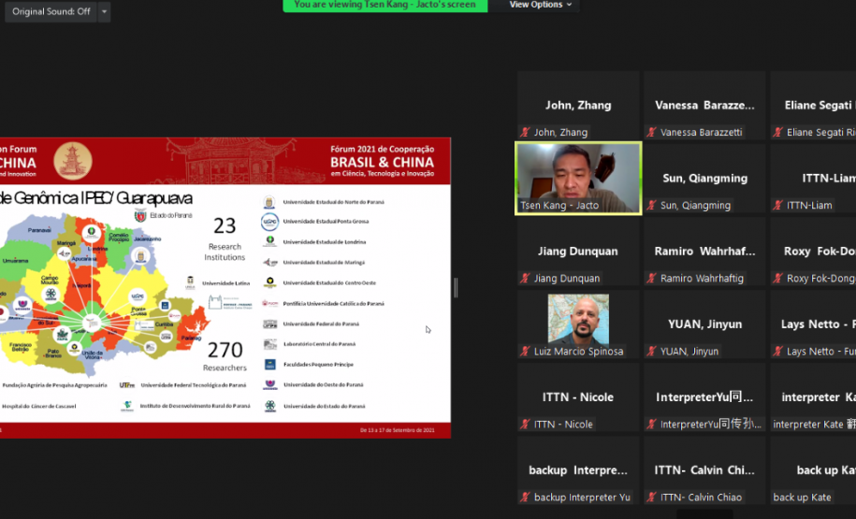Viewport: 856px width, 519px height.
Task: Select Luiz Marcio Spinosa's video thumbnail
Action: [578, 319]
